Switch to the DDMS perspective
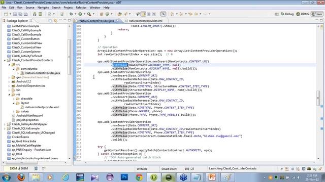This screenshot has width=325, height=182. 303,14
